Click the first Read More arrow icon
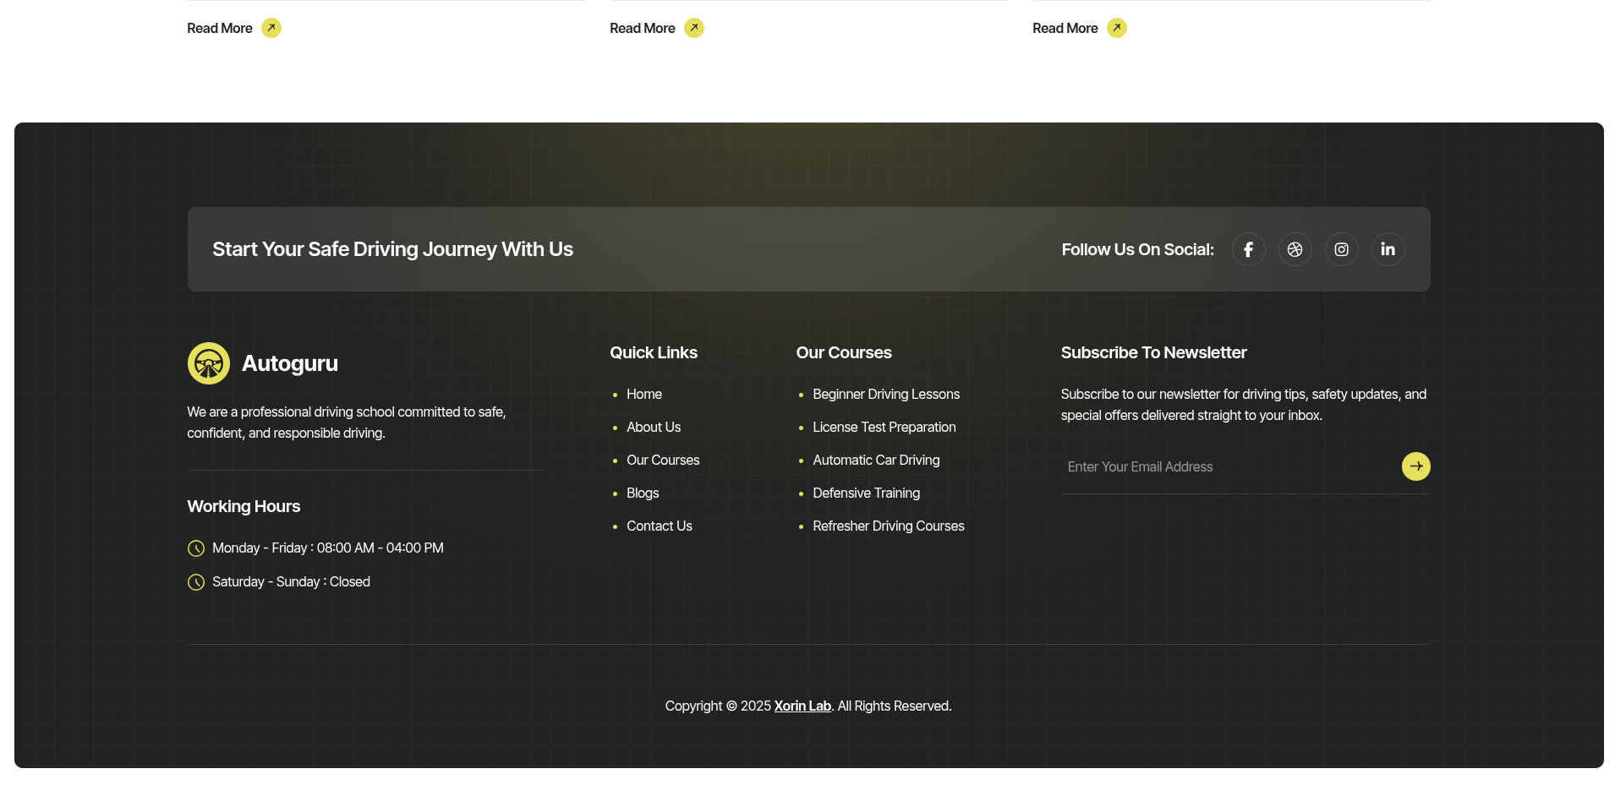 coord(271,28)
